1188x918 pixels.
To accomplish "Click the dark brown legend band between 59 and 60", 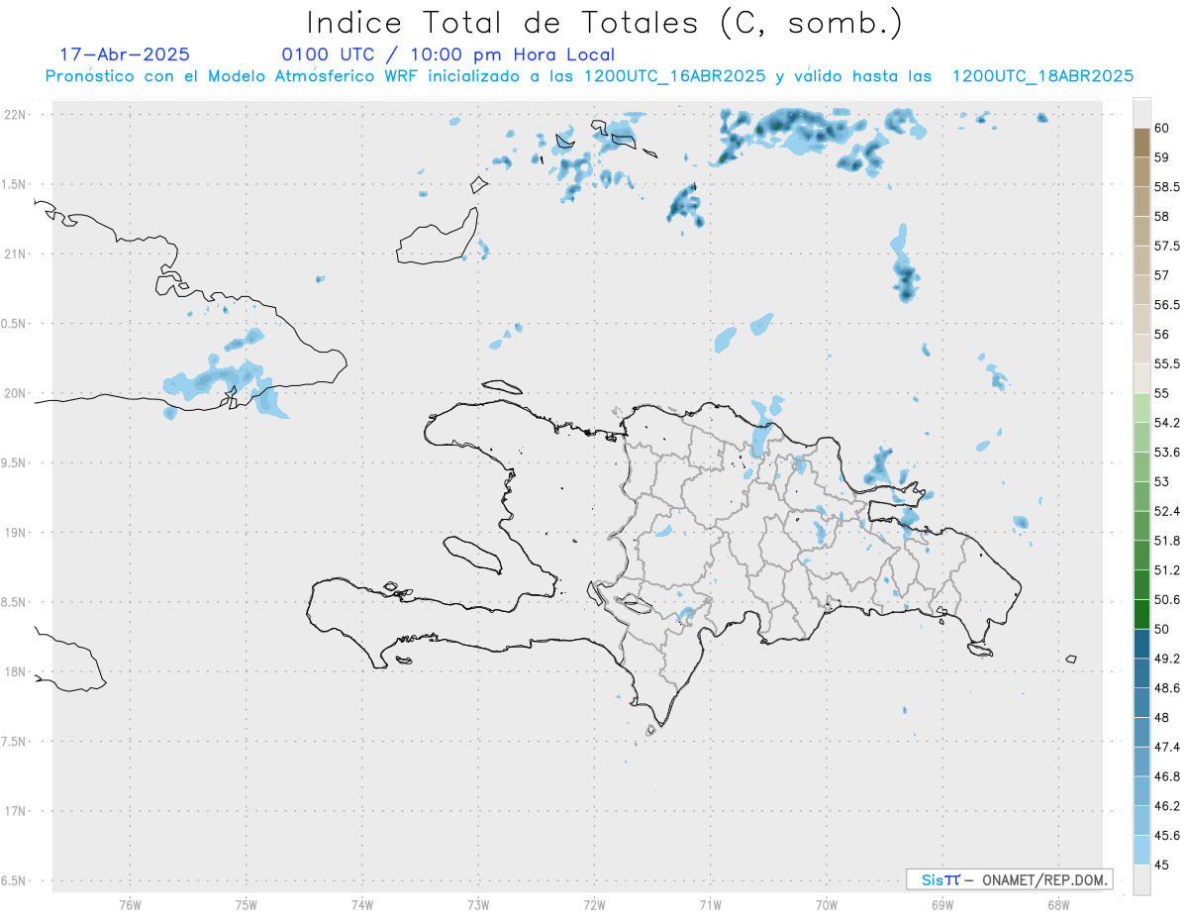I will pyautogui.click(x=1141, y=142).
